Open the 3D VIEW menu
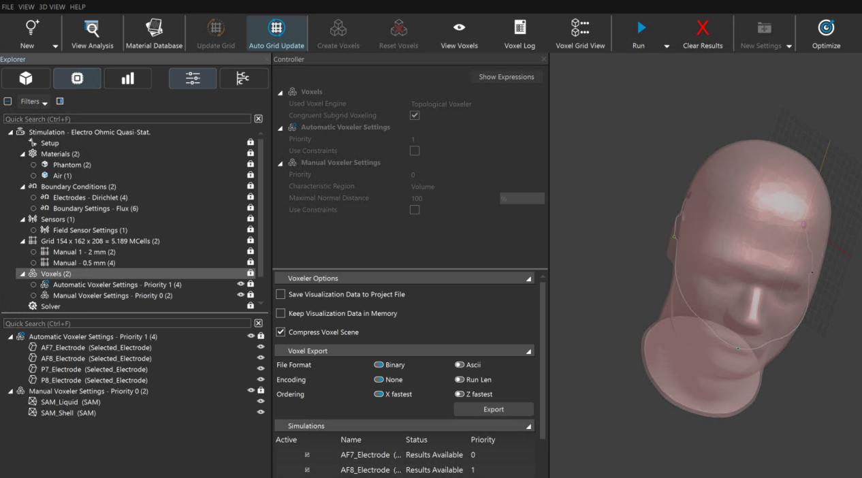Viewport: 862px width, 478px height. 52,7
